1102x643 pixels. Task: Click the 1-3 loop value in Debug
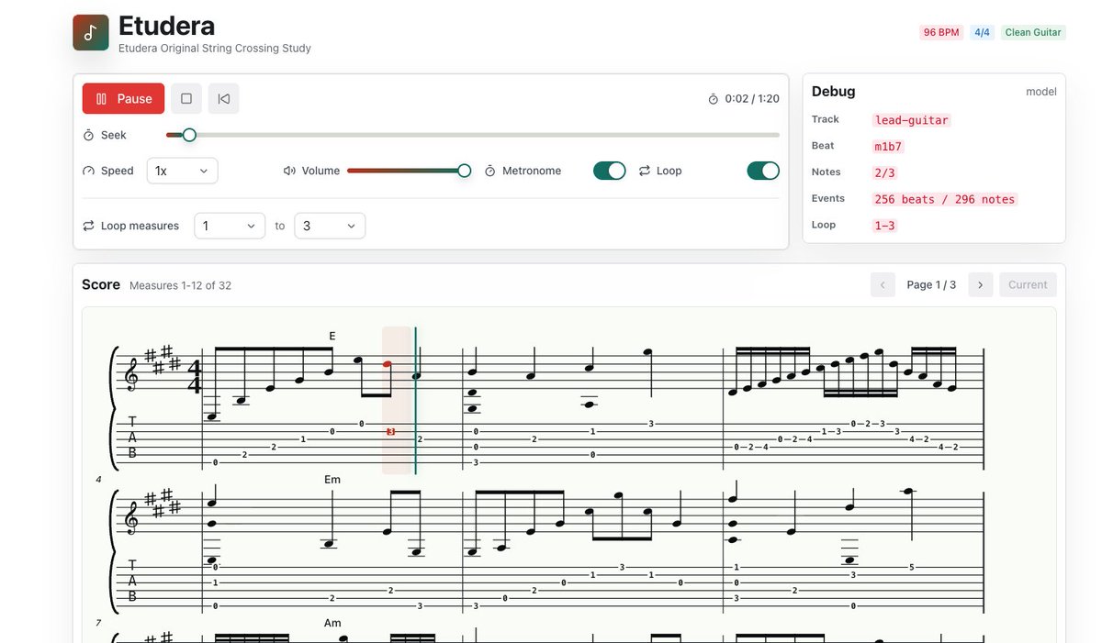[884, 226]
